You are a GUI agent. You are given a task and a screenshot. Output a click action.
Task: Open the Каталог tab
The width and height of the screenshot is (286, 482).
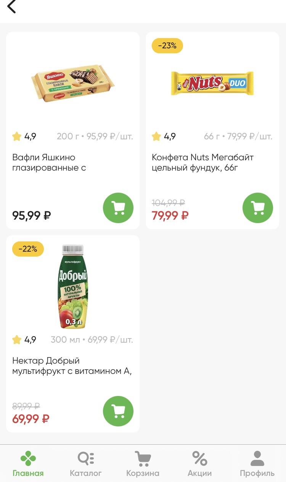(x=86, y=464)
